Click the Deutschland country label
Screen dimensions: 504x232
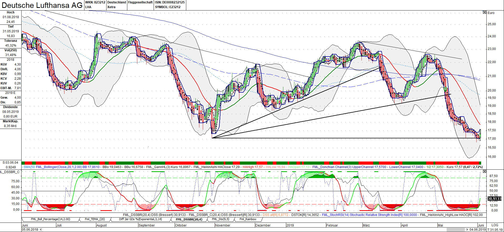coord(117,2)
